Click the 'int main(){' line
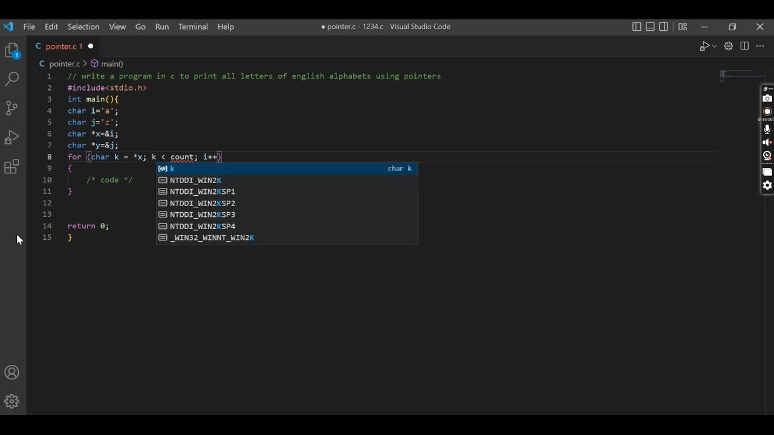 pos(93,99)
